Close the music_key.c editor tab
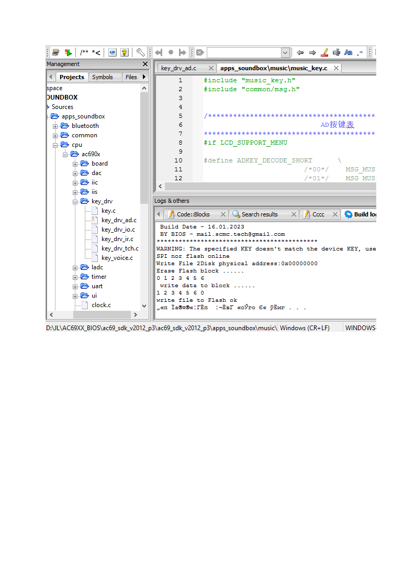This screenshot has height=588, width=415. click(337, 68)
